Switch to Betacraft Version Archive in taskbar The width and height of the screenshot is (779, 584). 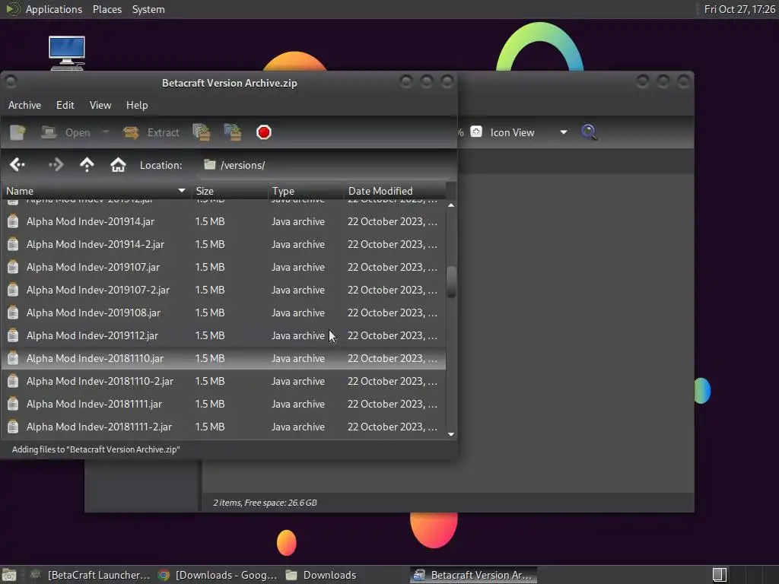coord(473,575)
